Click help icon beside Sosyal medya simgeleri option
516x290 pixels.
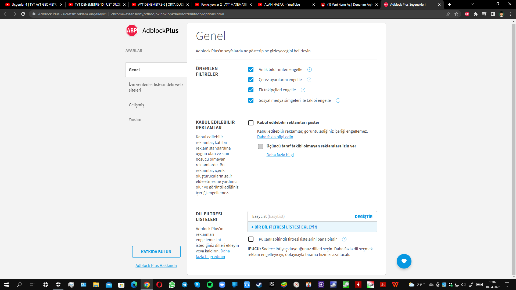point(338,100)
